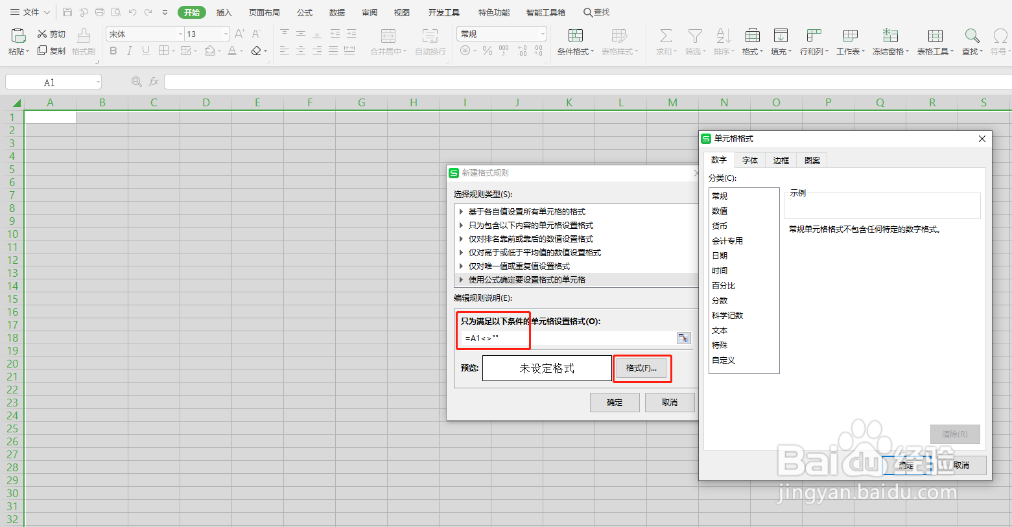Click 取消 in the 单元格格式 dialog

pos(961,465)
